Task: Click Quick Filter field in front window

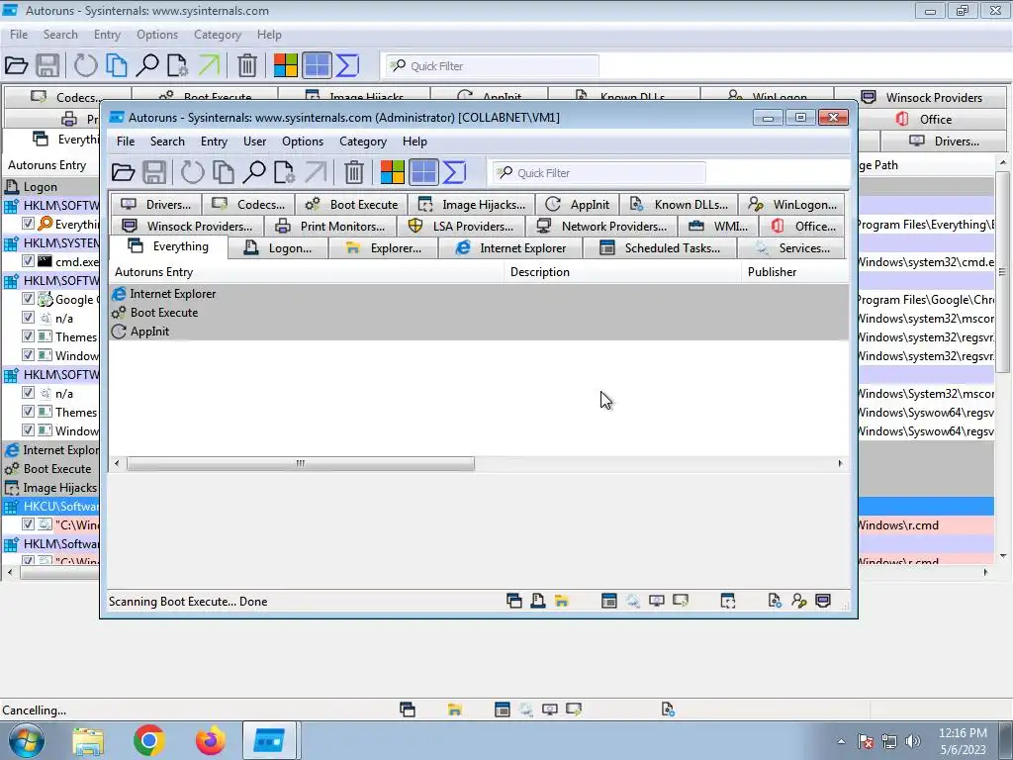Action: (x=599, y=173)
